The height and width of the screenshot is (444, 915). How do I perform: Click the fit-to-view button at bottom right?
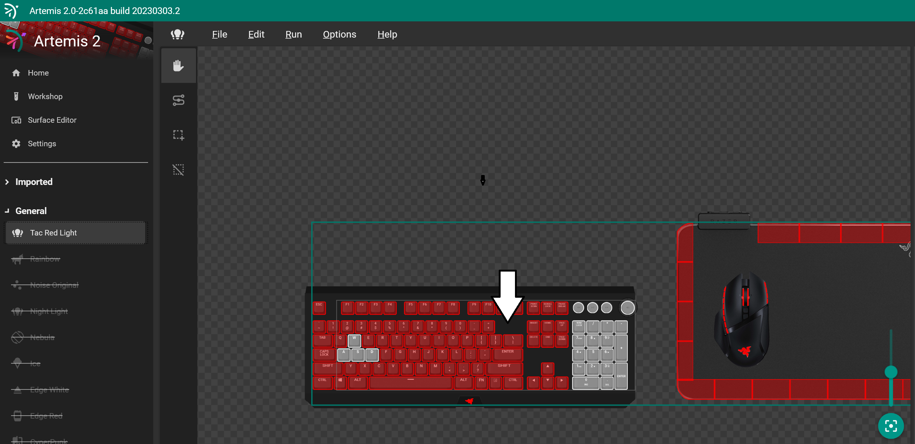coord(891,426)
